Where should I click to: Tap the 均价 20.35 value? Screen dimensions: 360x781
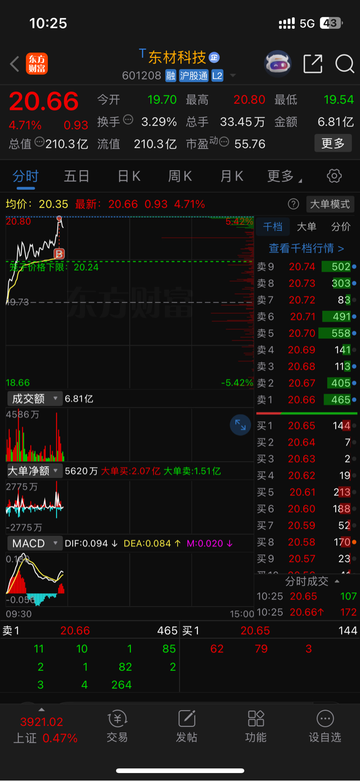(53, 204)
